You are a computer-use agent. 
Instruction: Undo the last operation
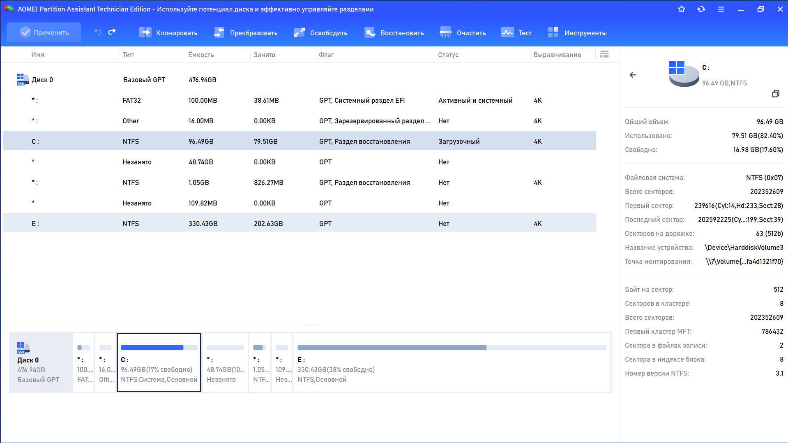pyautogui.click(x=98, y=32)
